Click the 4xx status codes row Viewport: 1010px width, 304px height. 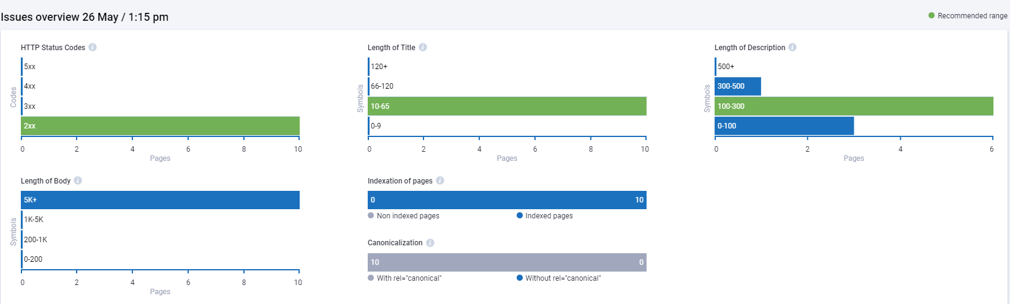pyautogui.click(x=161, y=86)
